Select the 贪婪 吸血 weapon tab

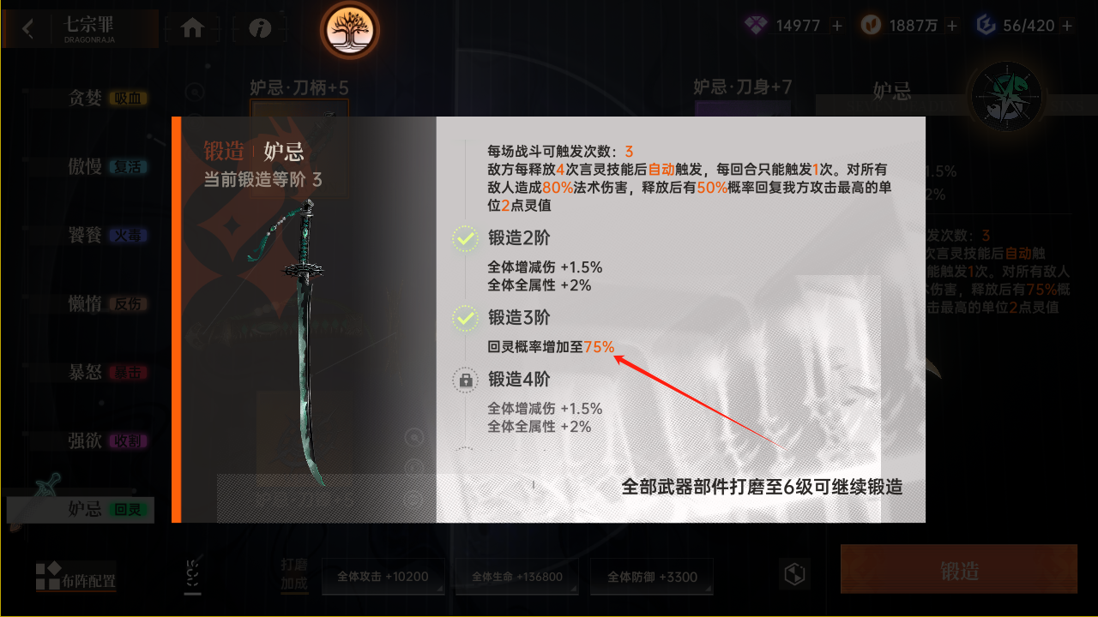pos(107,98)
